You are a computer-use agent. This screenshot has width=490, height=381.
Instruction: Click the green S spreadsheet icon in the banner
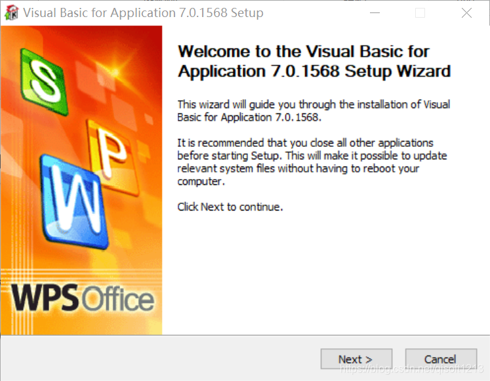pos(44,82)
